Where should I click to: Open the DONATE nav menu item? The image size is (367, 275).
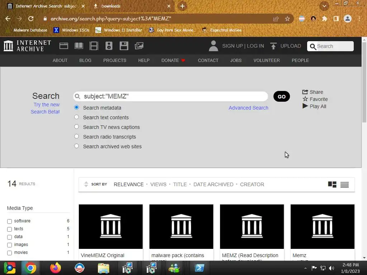tap(173, 60)
